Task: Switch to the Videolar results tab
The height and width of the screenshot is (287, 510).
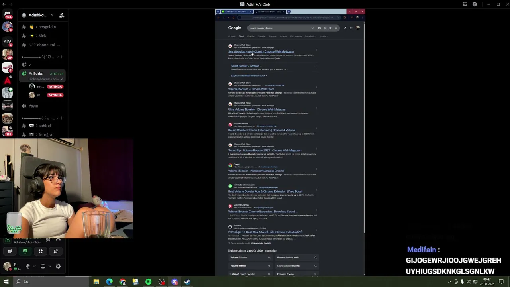Action: click(251, 37)
